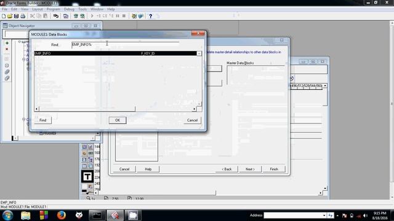Launch the Layout Wizard toolbar icon
This screenshot has height=221, width=394.
coord(141,16)
